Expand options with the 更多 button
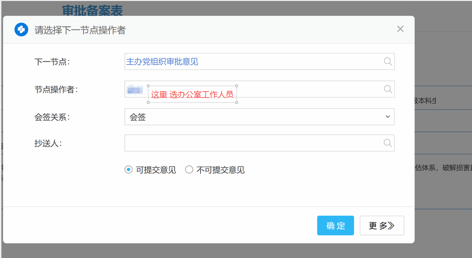Viewport: 472px width, 258px height. (x=382, y=226)
